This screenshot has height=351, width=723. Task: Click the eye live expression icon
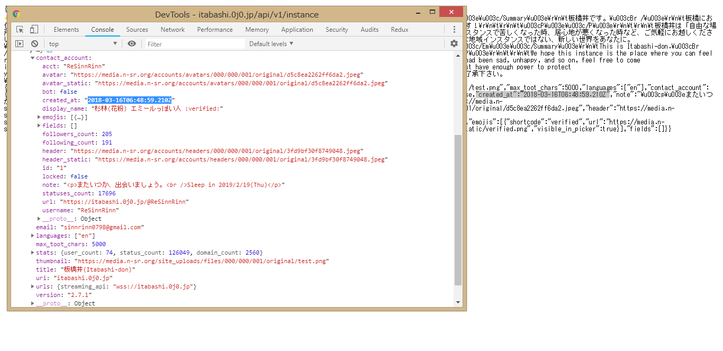[x=132, y=44]
